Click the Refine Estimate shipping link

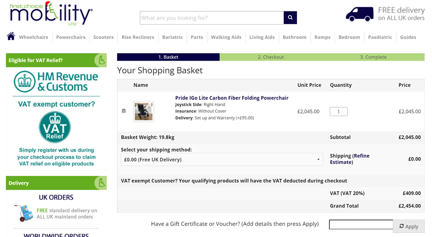pyautogui.click(x=349, y=159)
